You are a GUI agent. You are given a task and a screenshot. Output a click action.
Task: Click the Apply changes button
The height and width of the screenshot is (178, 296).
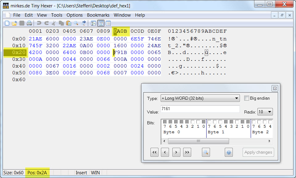(258, 152)
